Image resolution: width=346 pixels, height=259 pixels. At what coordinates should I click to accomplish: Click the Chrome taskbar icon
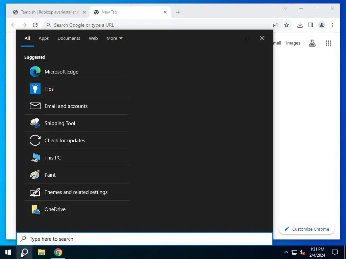coord(58,252)
